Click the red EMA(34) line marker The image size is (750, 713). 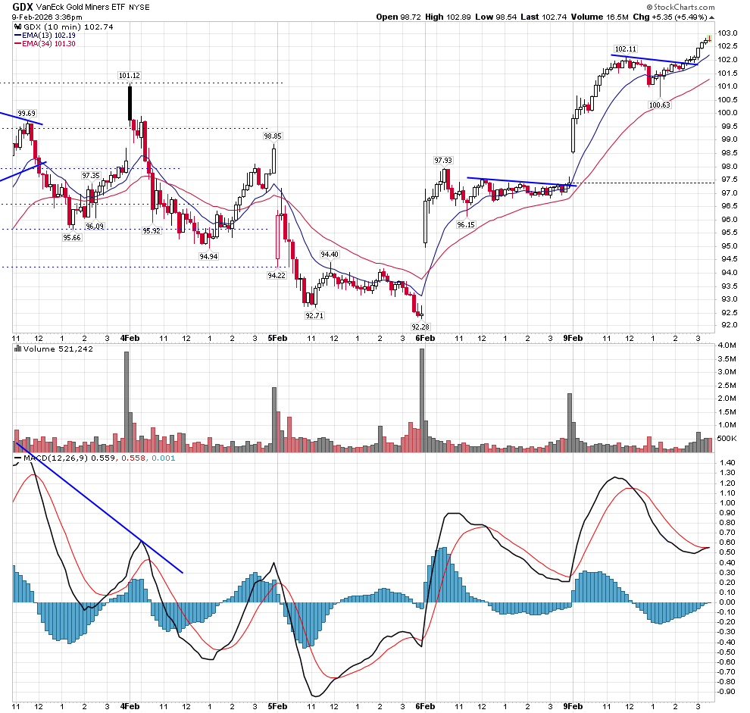(x=20, y=43)
